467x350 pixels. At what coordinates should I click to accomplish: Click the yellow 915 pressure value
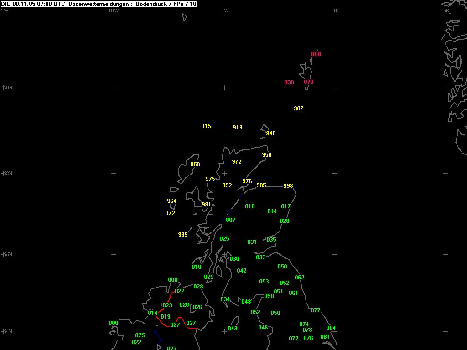(x=206, y=126)
